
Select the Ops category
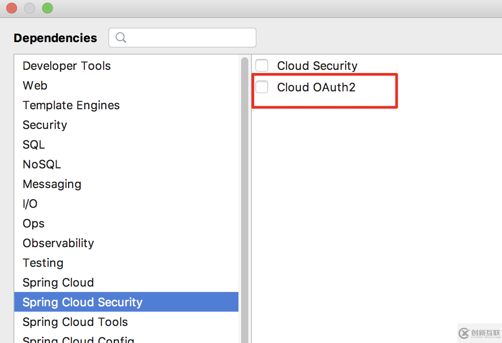34,223
